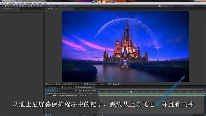Image resolution: width=206 pixels, height=116 pixels.
Task: Select the Pan Behind anchor point tool
Action: click(x=17, y=6)
